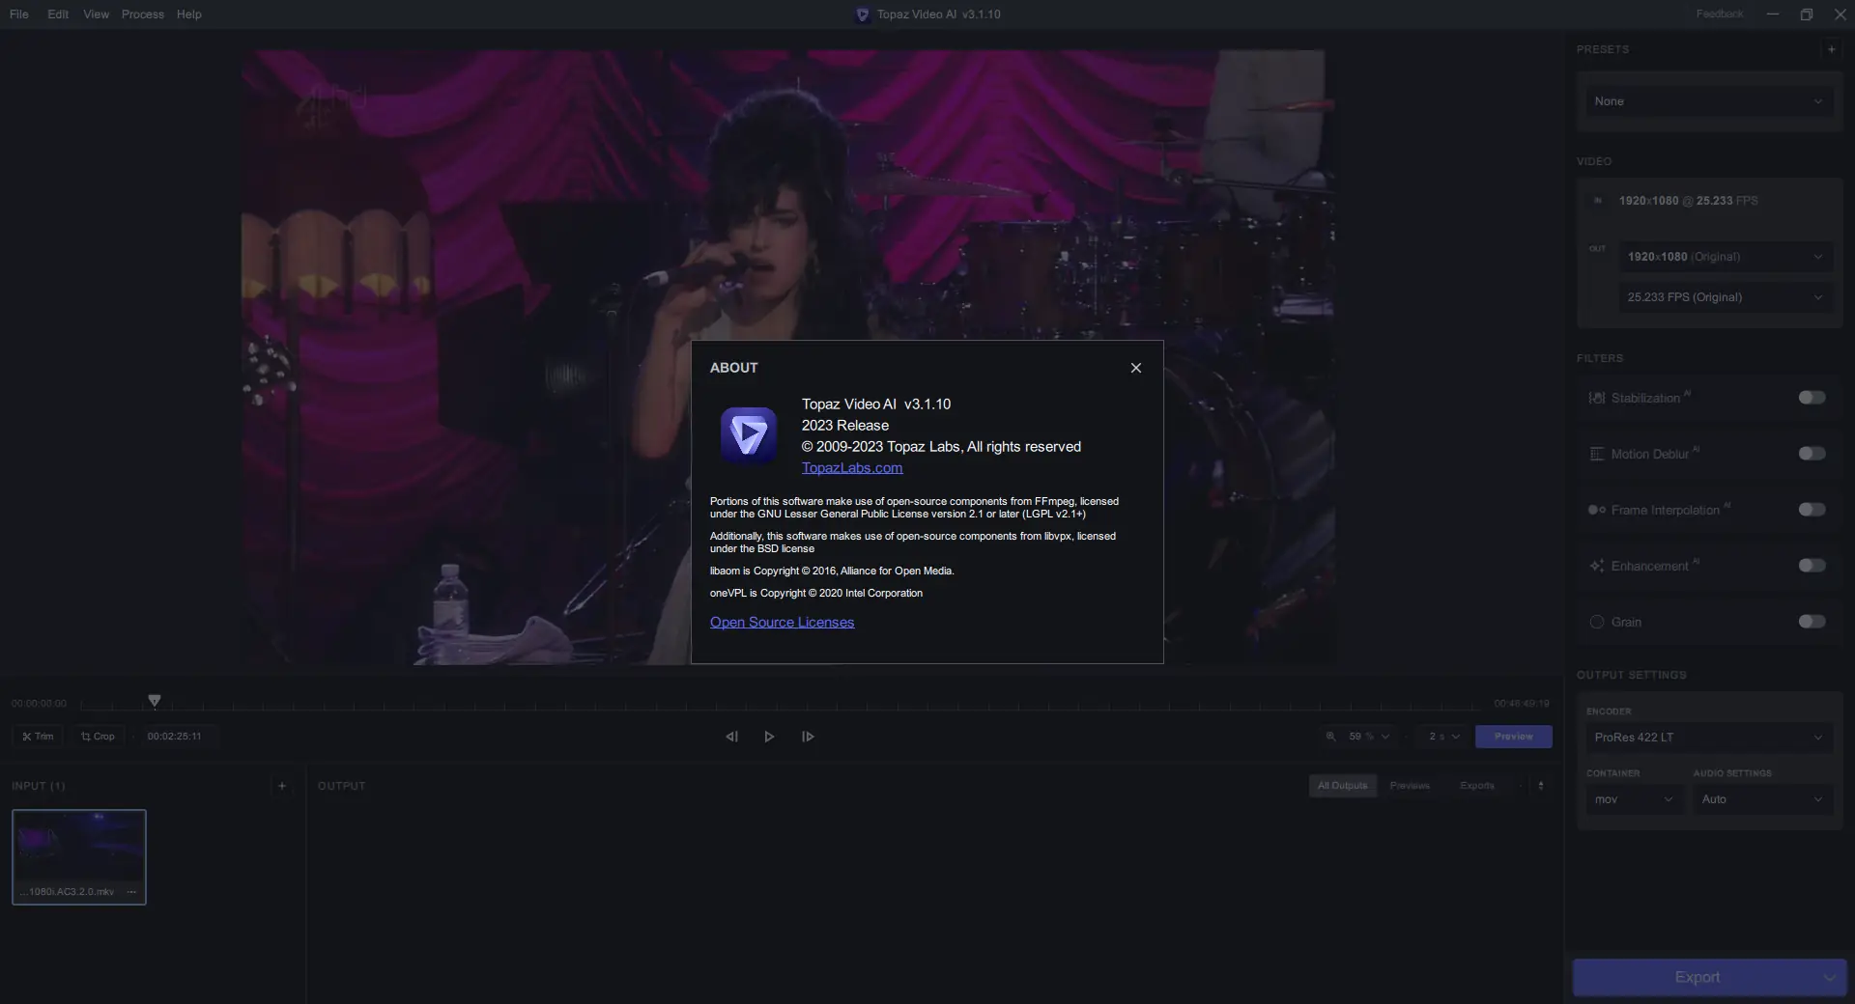
Task: Open the preview duration 2 s dropdown
Action: pos(1444,737)
